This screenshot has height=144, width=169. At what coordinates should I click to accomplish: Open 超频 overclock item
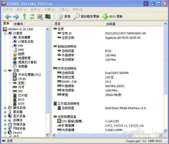[x=21, y=54]
